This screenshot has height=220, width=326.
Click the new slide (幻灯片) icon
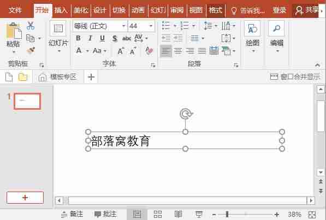[58, 28]
